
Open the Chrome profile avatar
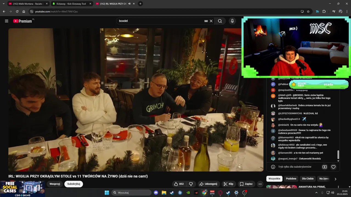pos(340,11)
